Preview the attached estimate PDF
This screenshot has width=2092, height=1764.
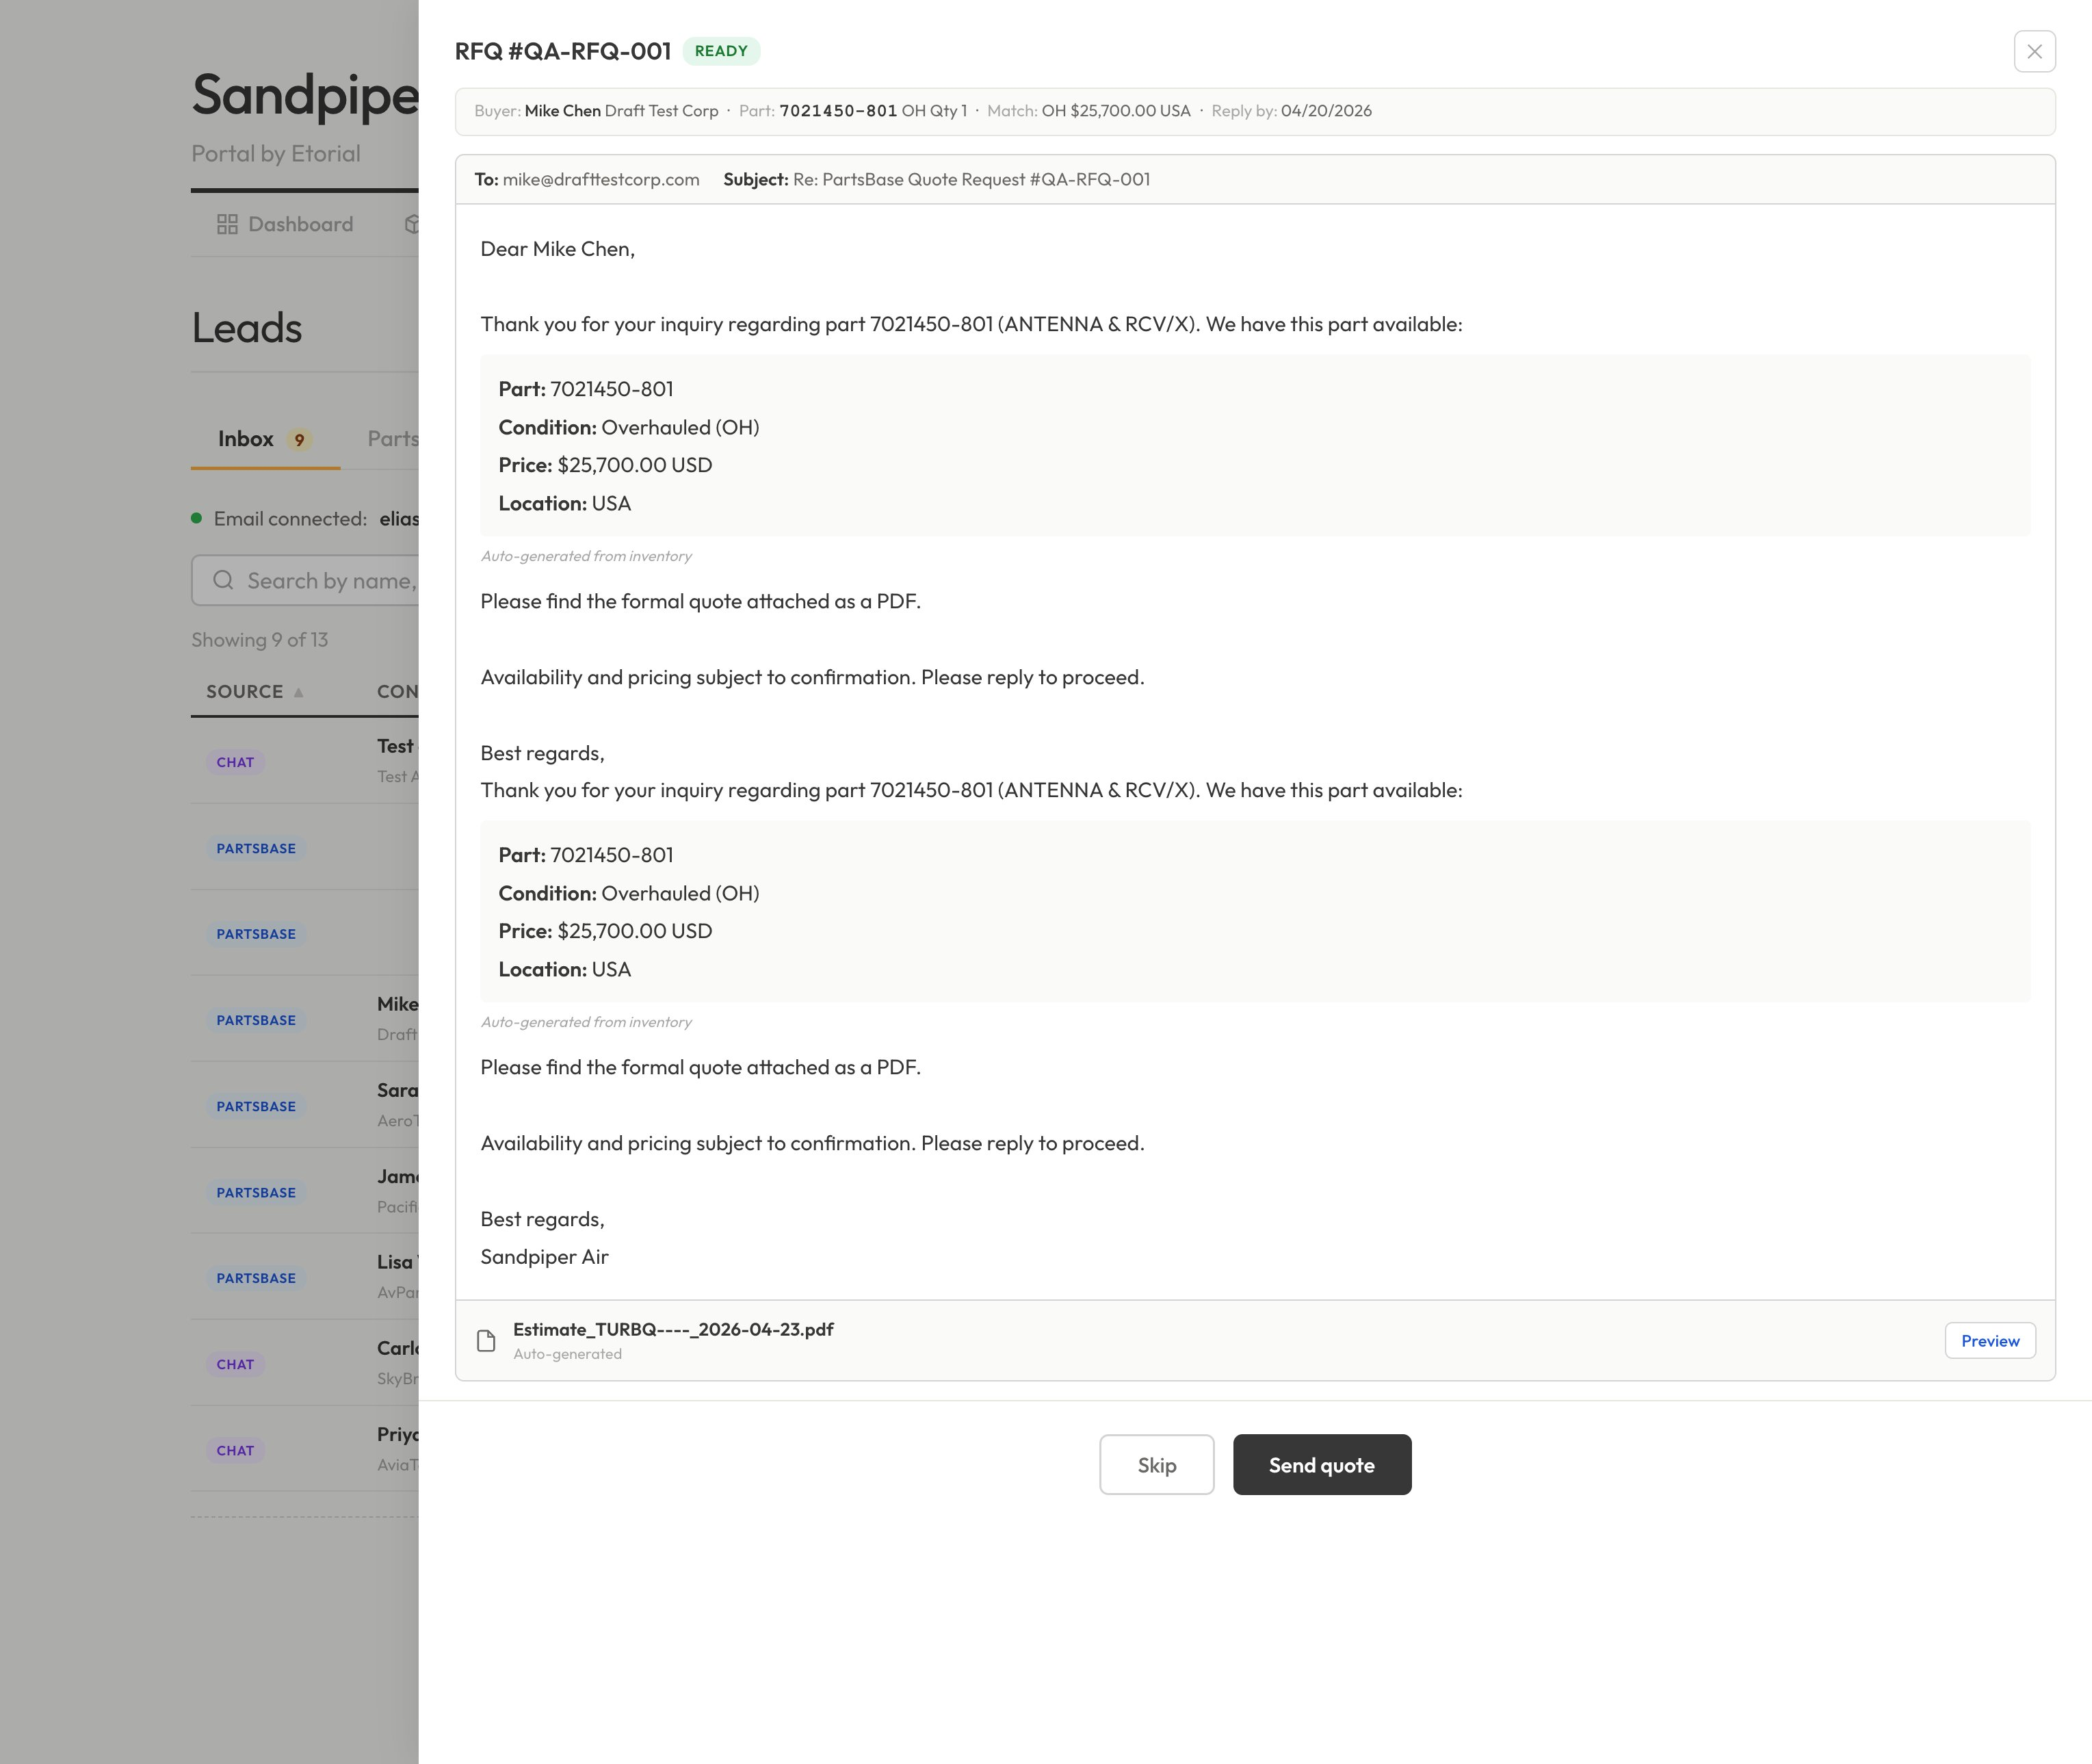(1989, 1341)
